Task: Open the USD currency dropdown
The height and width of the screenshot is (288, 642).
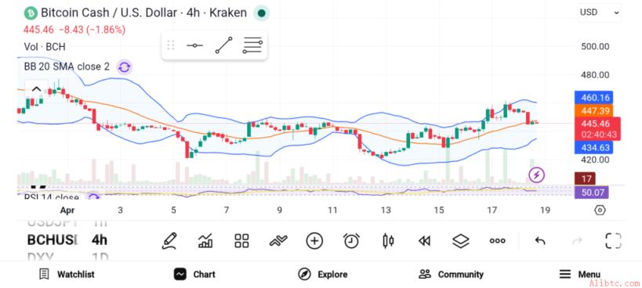Action: 599,13
